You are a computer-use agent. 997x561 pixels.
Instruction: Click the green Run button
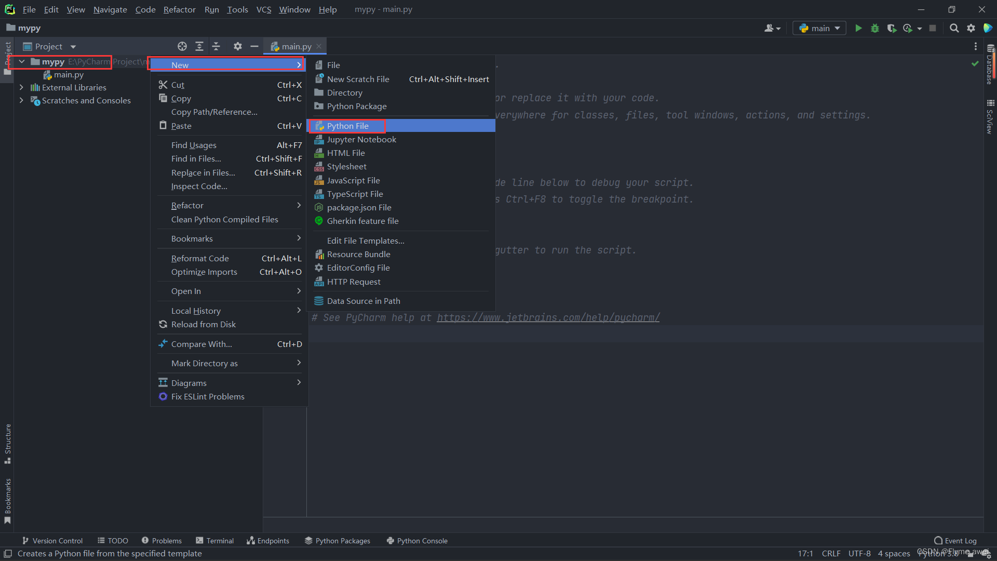(x=858, y=28)
